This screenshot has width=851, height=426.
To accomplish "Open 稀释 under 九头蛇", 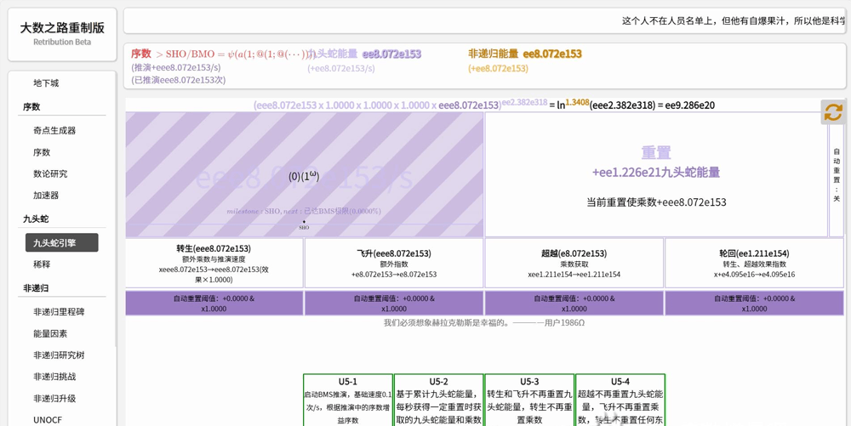I will [42, 264].
